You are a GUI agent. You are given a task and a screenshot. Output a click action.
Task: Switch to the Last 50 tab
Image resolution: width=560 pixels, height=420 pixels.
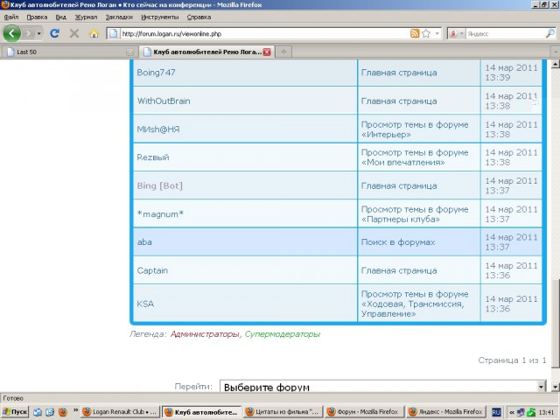pyautogui.click(x=68, y=52)
